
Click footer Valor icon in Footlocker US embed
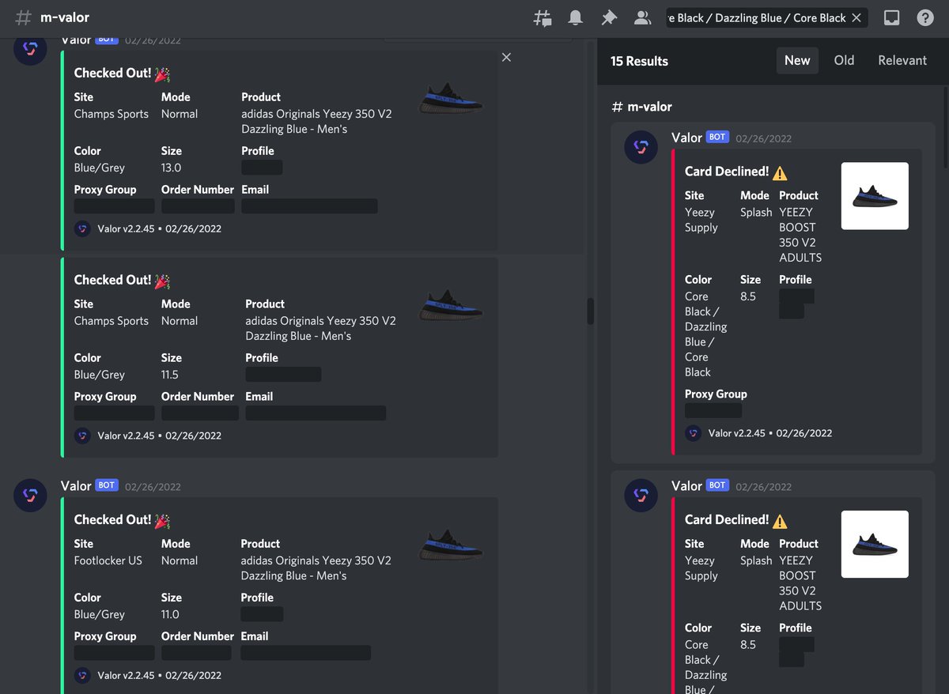(x=82, y=675)
